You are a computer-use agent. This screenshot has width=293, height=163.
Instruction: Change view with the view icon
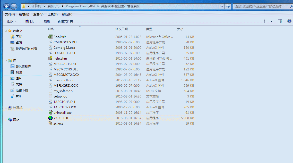[266, 21]
